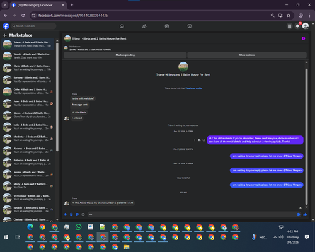Click the volume speaker icon in the tray
Image resolution: width=315 pixels, height=252 pixels.
coord(281,237)
